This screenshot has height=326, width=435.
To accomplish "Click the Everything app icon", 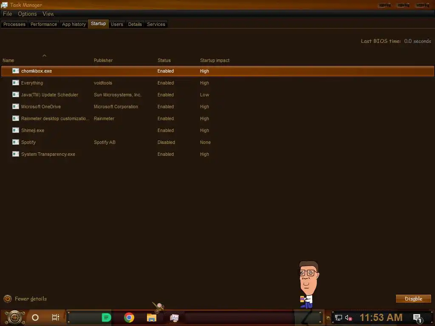I will pos(16,83).
